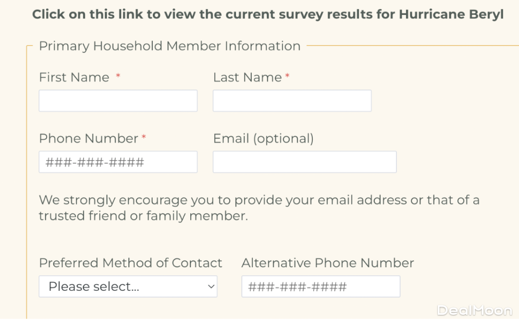Image resolution: width=519 pixels, height=322 pixels.
Task: Focus the Last Name input box
Action: point(292,101)
